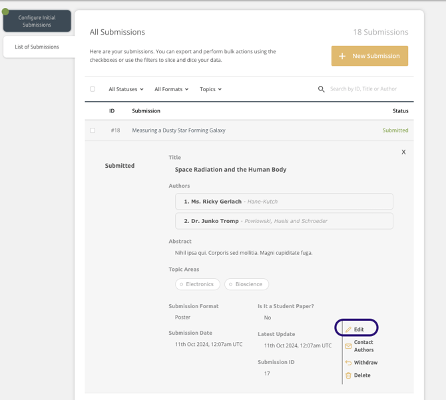Image resolution: width=446 pixels, height=400 pixels.
Task: Click the New Submission button
Action: pyautogui.click(x=369, y=56)
